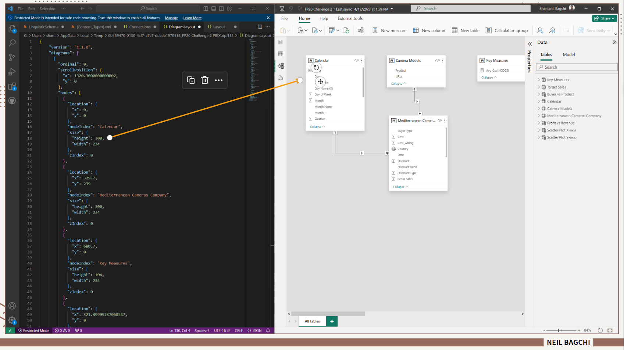Click the copy icon in floating toolbar
Screen dimensions: 624x350
pos(190,80)
